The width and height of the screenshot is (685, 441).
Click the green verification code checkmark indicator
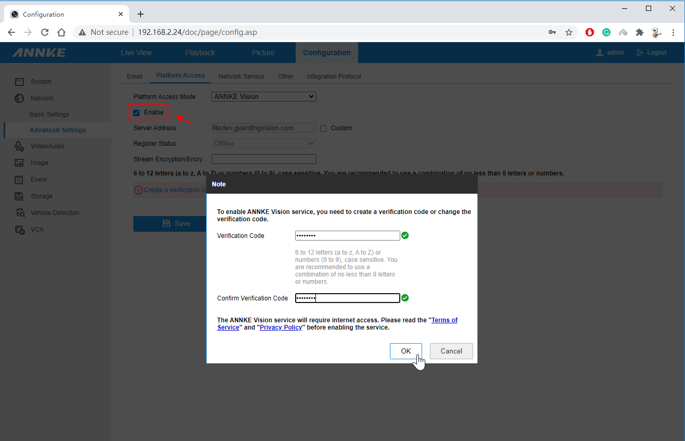tap(405, 235)
